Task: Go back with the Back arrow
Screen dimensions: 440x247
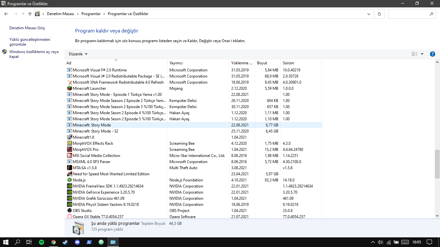Action: click(x=6, y=14)
